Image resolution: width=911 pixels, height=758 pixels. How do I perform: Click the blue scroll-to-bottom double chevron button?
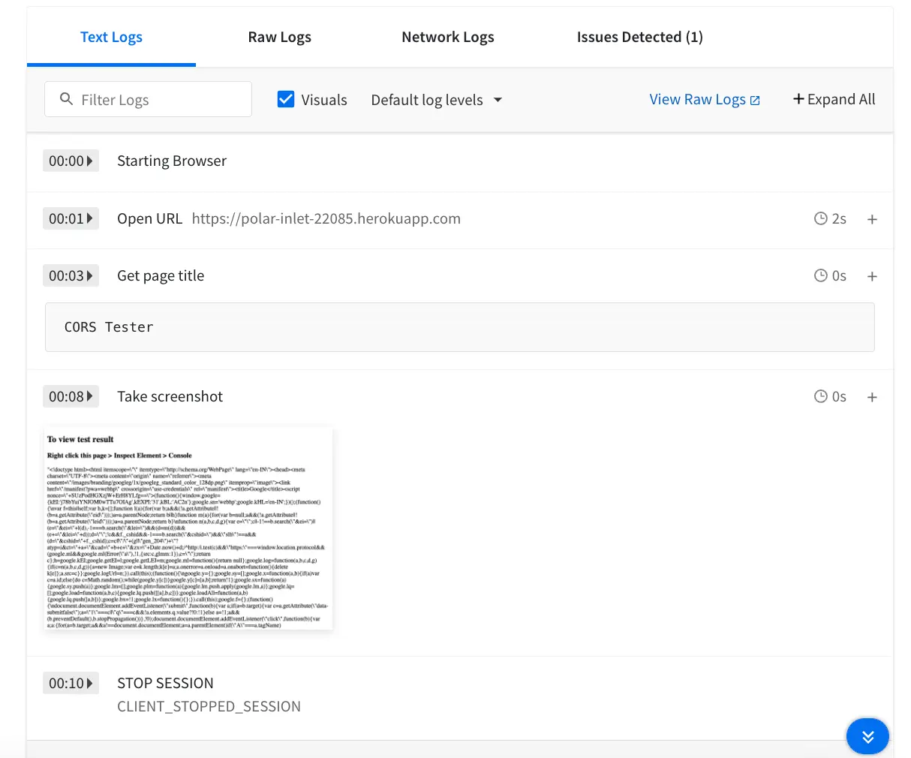point(867,736)
